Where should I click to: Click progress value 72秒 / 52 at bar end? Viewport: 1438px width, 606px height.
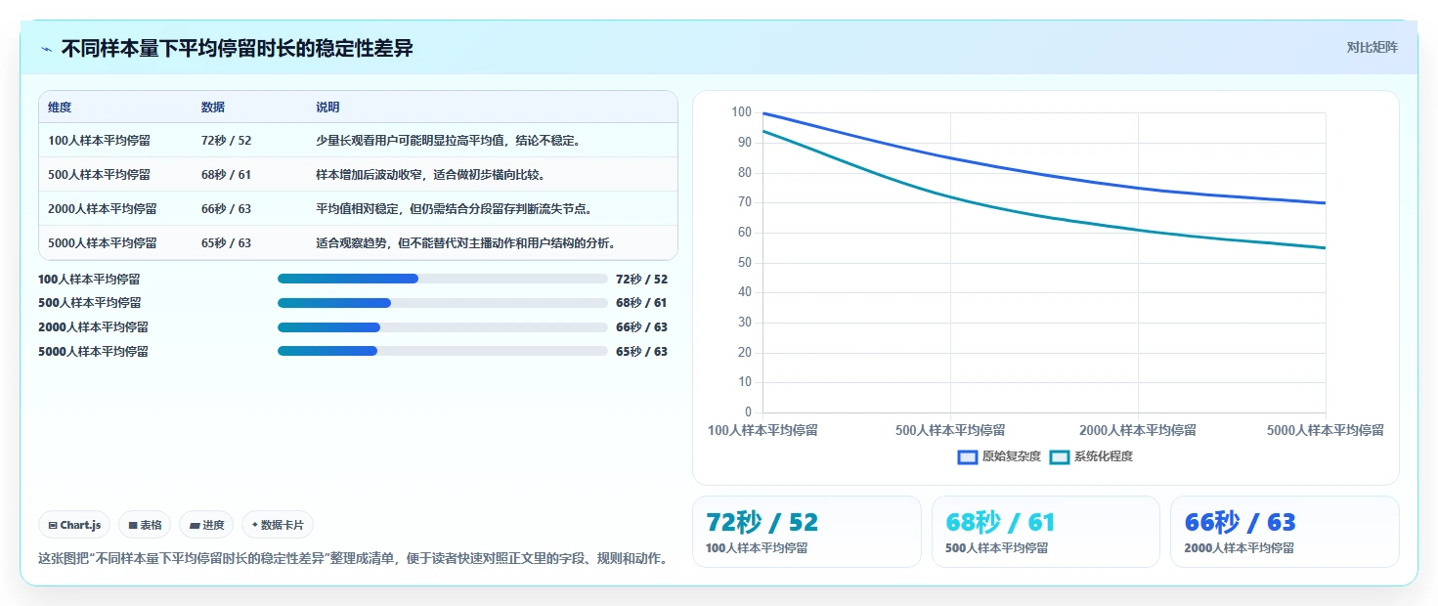[x=642, y=279]
